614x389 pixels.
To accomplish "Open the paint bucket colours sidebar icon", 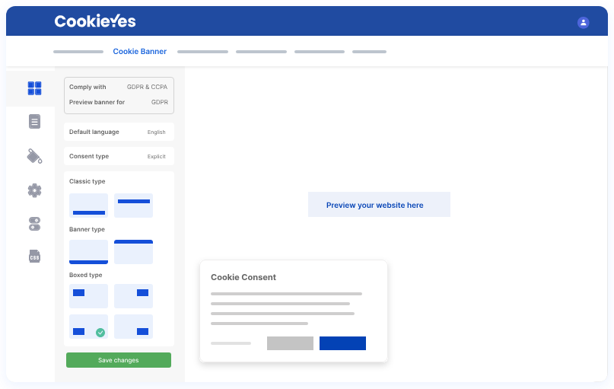I will tap(34, 156).
